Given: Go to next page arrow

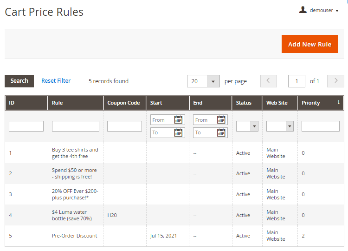Looking at the screenshot, I should (x=335, y=81).
